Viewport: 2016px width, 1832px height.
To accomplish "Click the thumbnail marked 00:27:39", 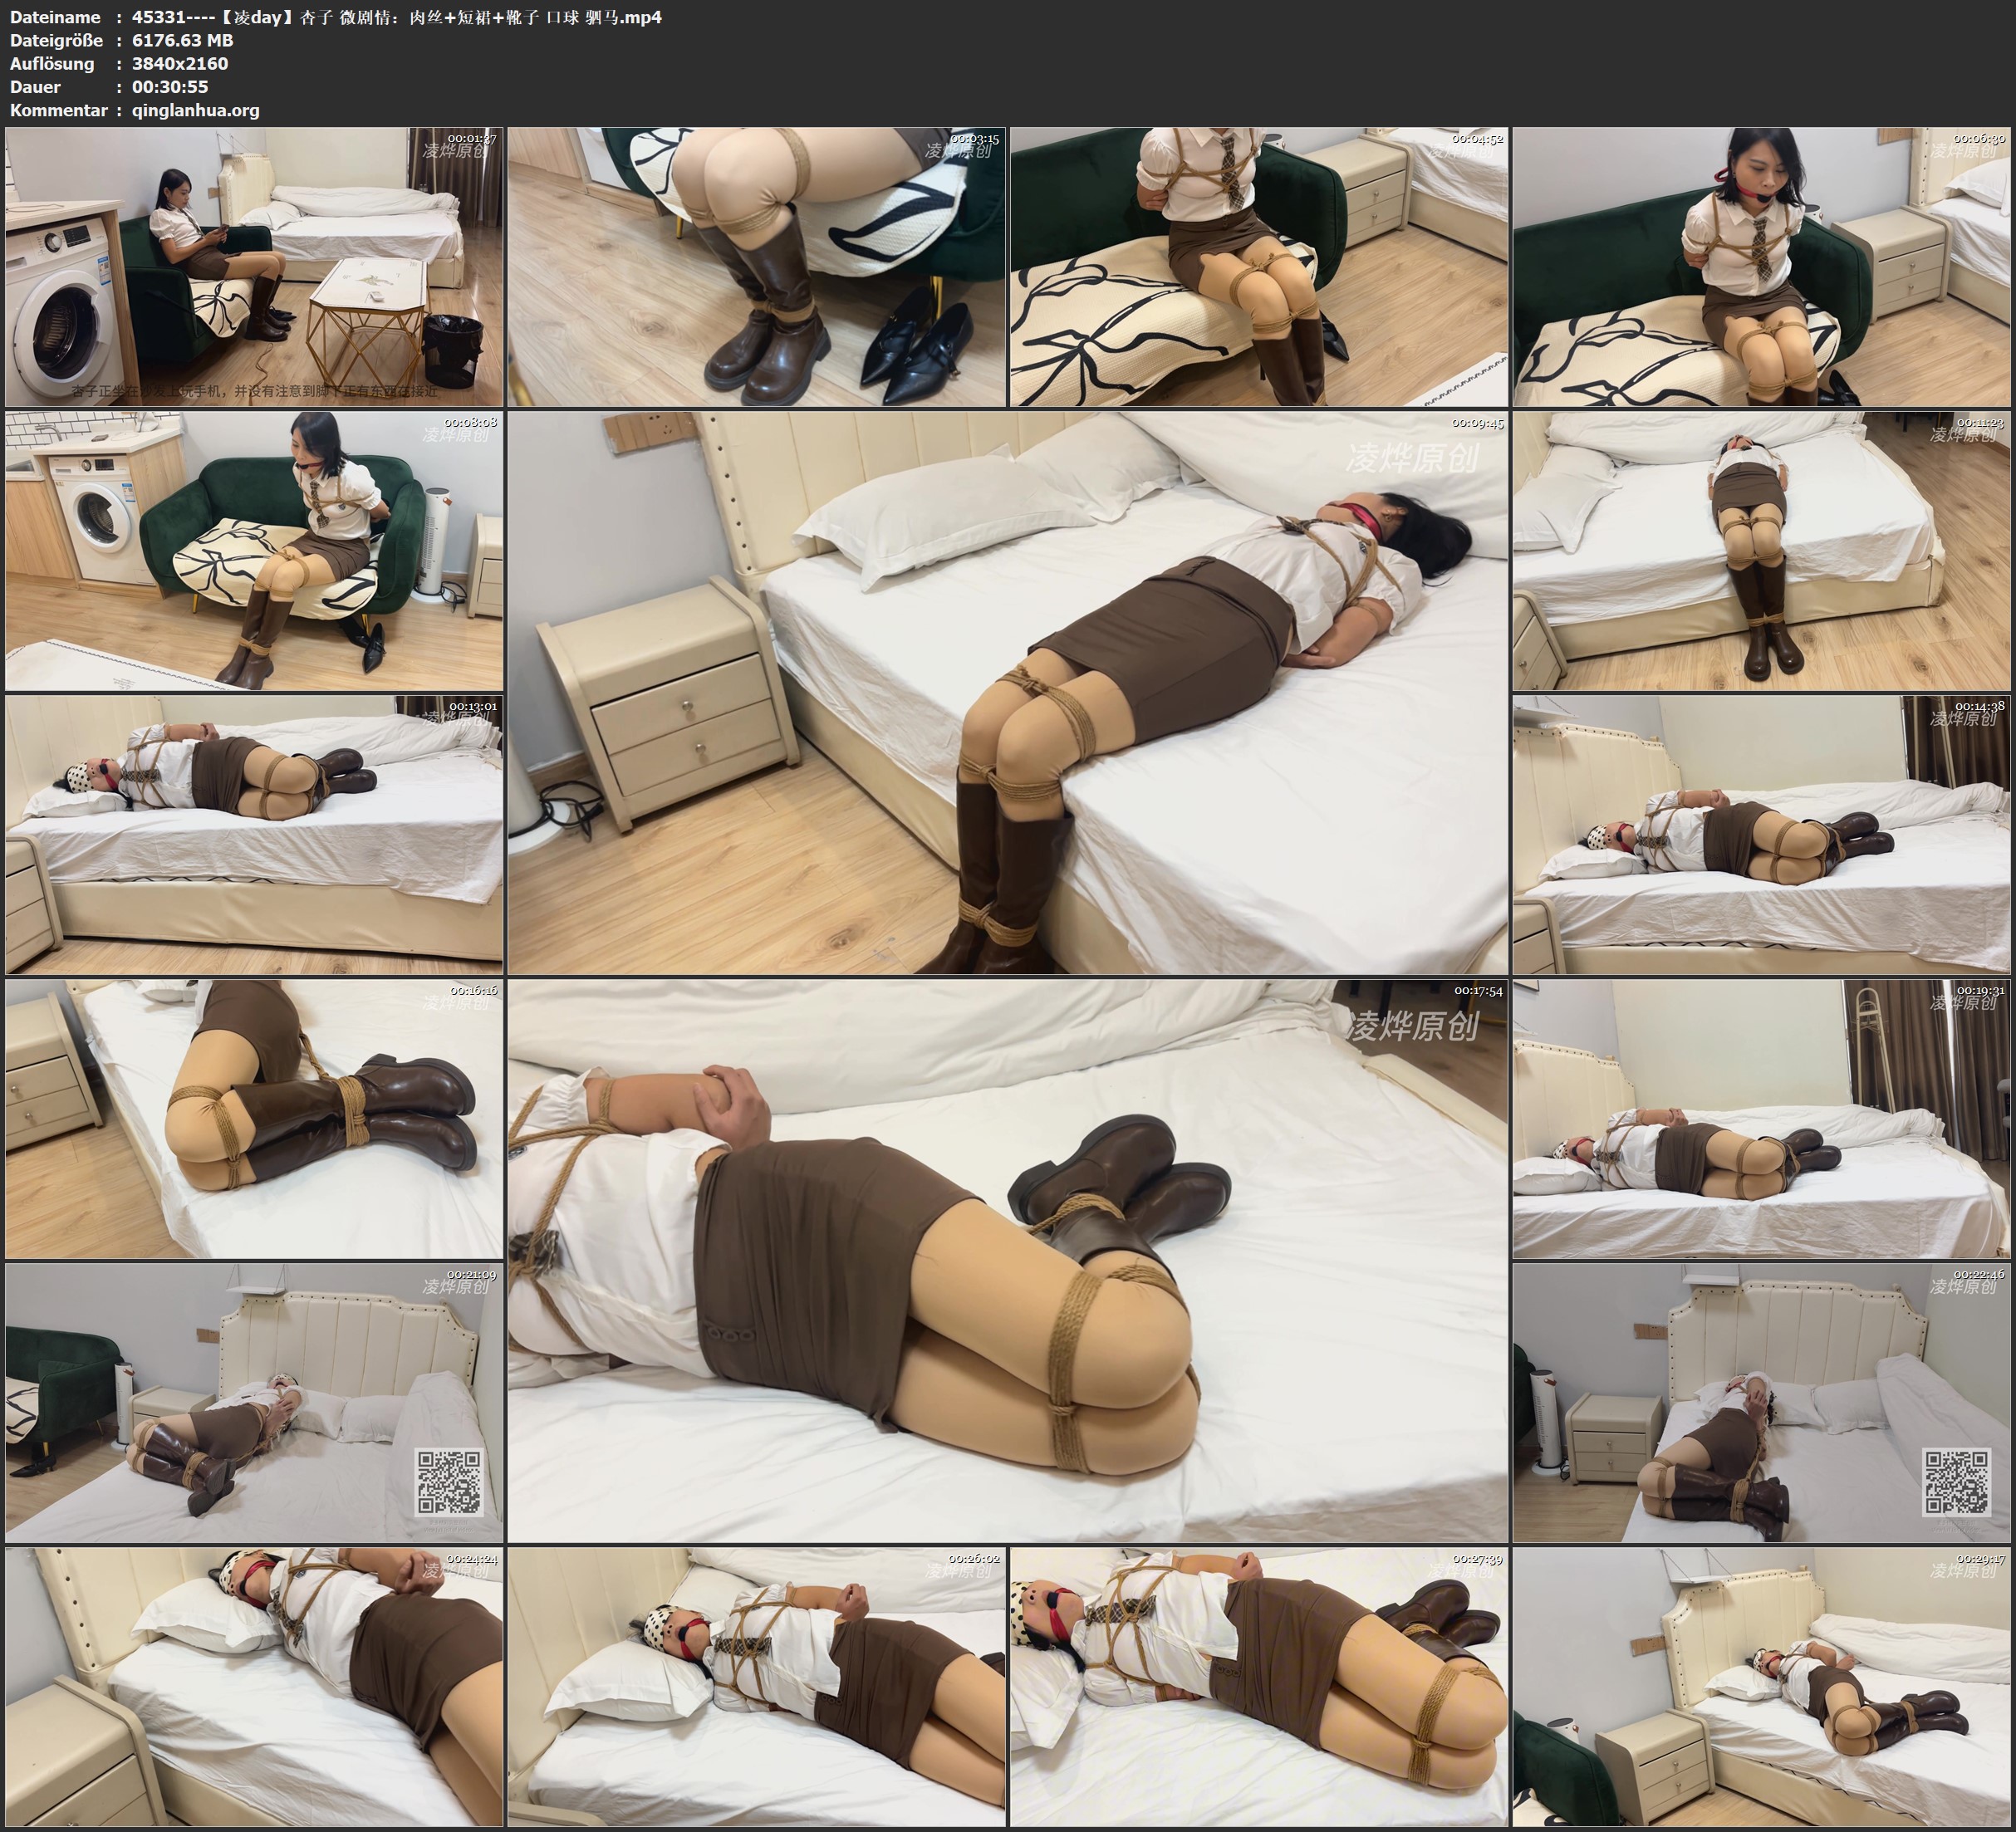I will click(x=1259, y=1687).
